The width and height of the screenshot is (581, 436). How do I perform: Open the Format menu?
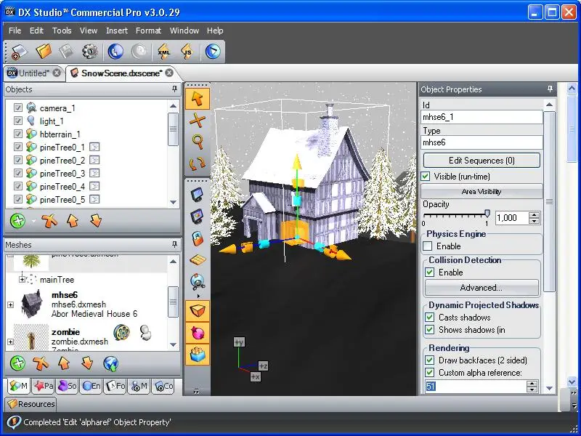[148, 31]
